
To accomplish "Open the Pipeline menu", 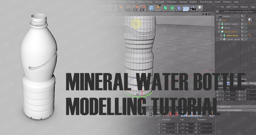I will click(x=183, y=2).
